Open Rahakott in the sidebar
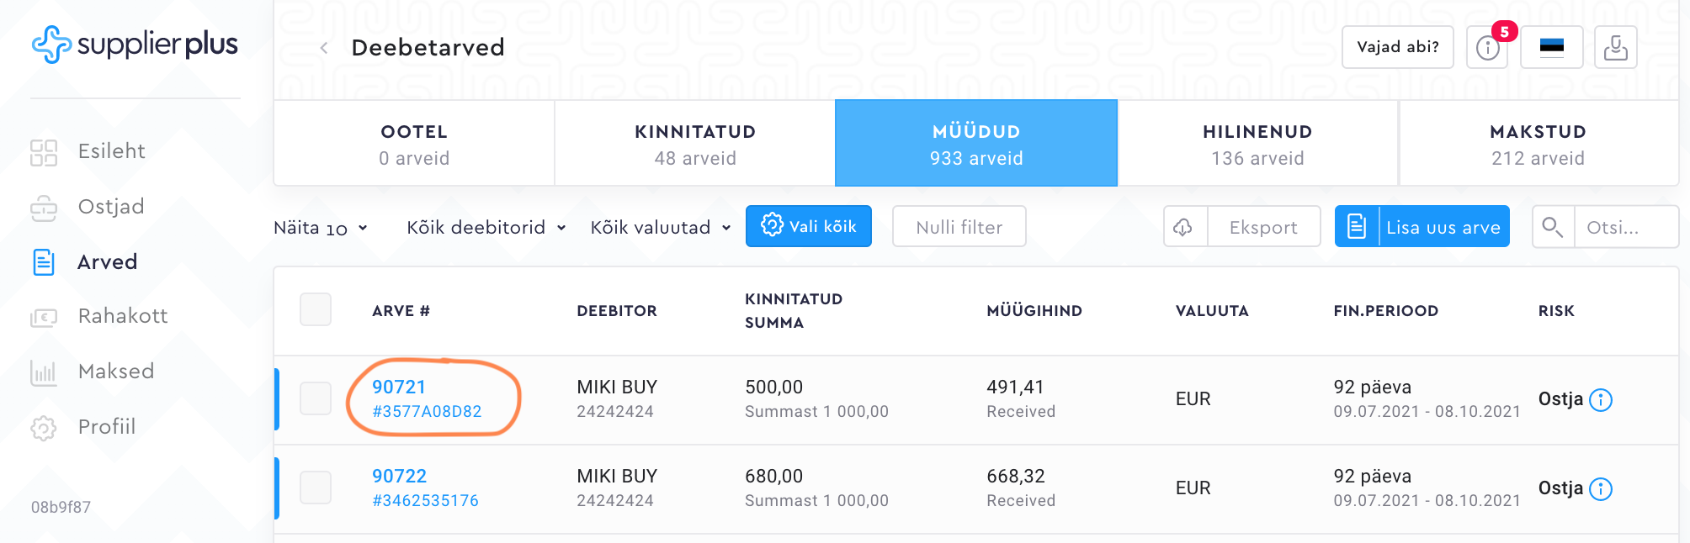Image resolution: width=1690 pixels, height=543 pixels. coord(122,316)
